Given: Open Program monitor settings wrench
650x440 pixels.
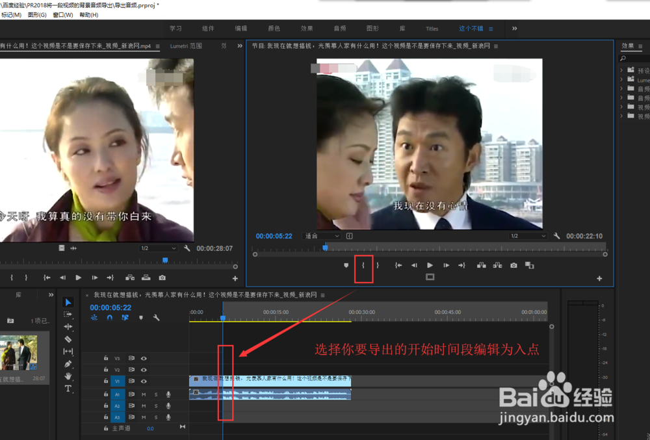Looking at the screenshot, I should tap(557, 236).
